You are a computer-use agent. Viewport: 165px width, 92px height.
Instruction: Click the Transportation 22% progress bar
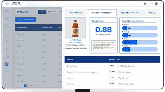click(140, 49)
